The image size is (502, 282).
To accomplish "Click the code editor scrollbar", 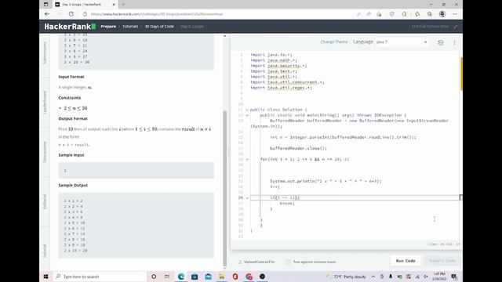I will pyautogui.click(x=461, y=74).
